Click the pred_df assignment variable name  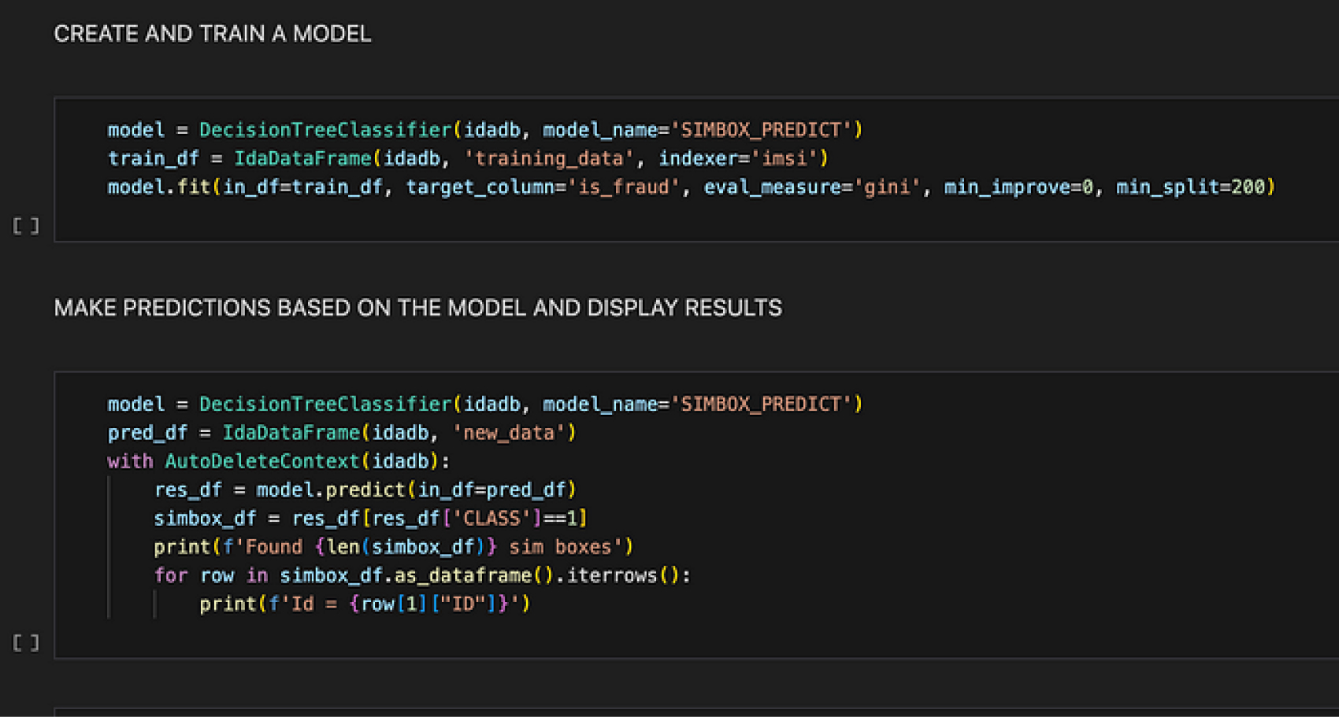[147, 433]
